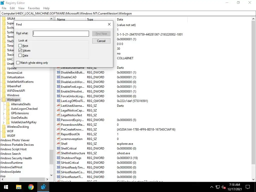Select the PasswordExpiryWarning DWORD icon
The width and height of the screenshot is (256, 192).
click(58, 120)
